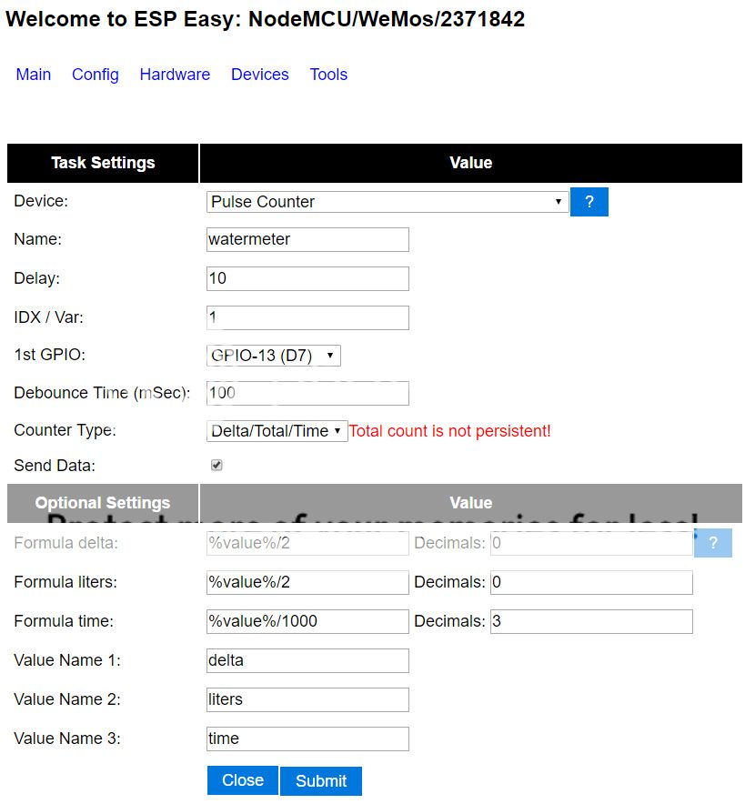Go to the Config page

(95, 75)
